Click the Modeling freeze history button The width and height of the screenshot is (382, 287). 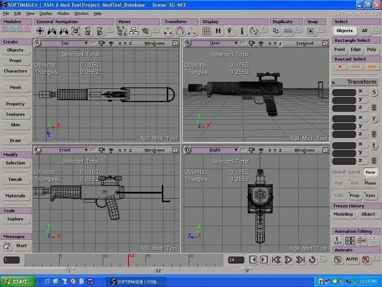343,214
